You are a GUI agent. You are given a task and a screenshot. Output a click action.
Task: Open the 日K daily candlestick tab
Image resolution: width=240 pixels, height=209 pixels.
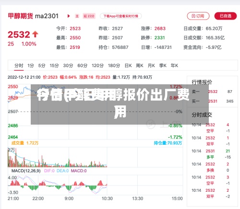(x=128, y=66)
